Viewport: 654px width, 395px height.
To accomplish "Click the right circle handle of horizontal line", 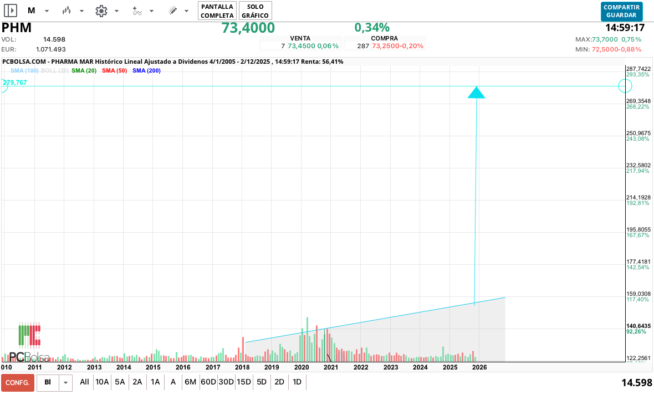I will [x=625, y=86].
